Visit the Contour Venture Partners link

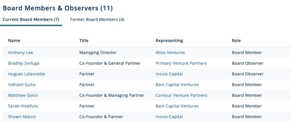pos(181,95)
